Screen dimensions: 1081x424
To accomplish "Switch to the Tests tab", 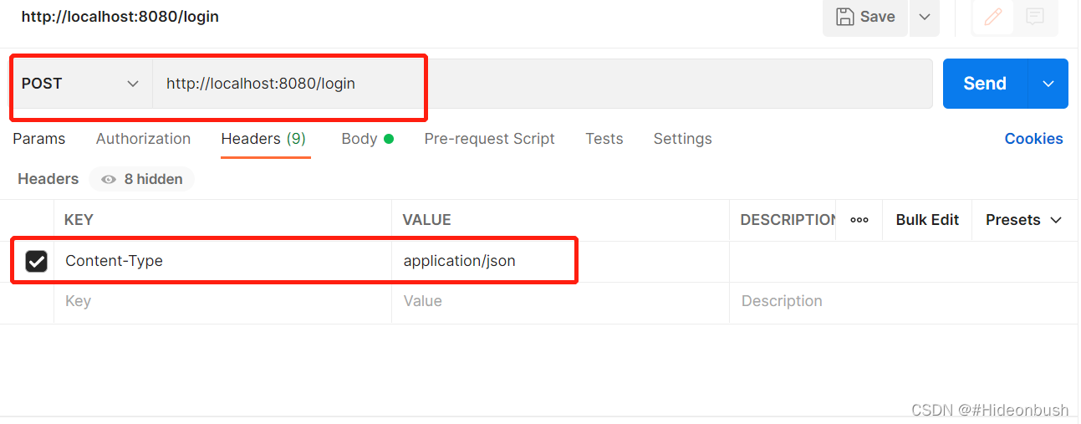I will (x=604, y=139).
